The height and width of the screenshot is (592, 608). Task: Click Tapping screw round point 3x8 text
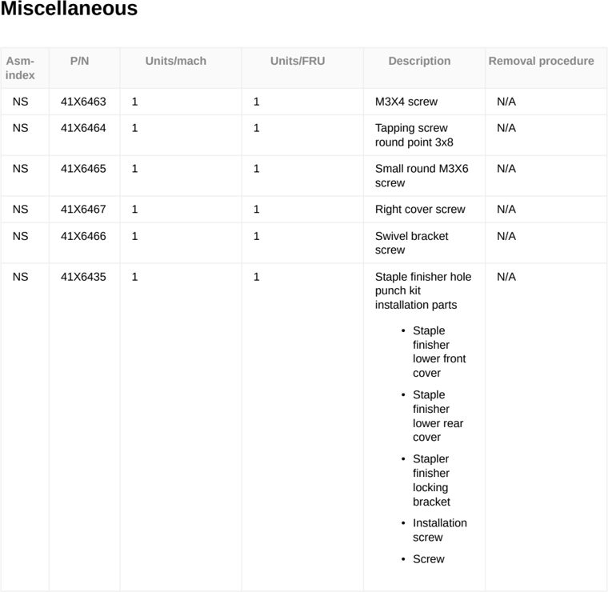pos(414,135)
